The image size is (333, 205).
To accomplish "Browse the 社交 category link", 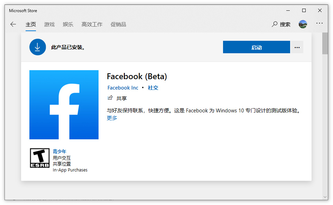I will pos(153,88).
